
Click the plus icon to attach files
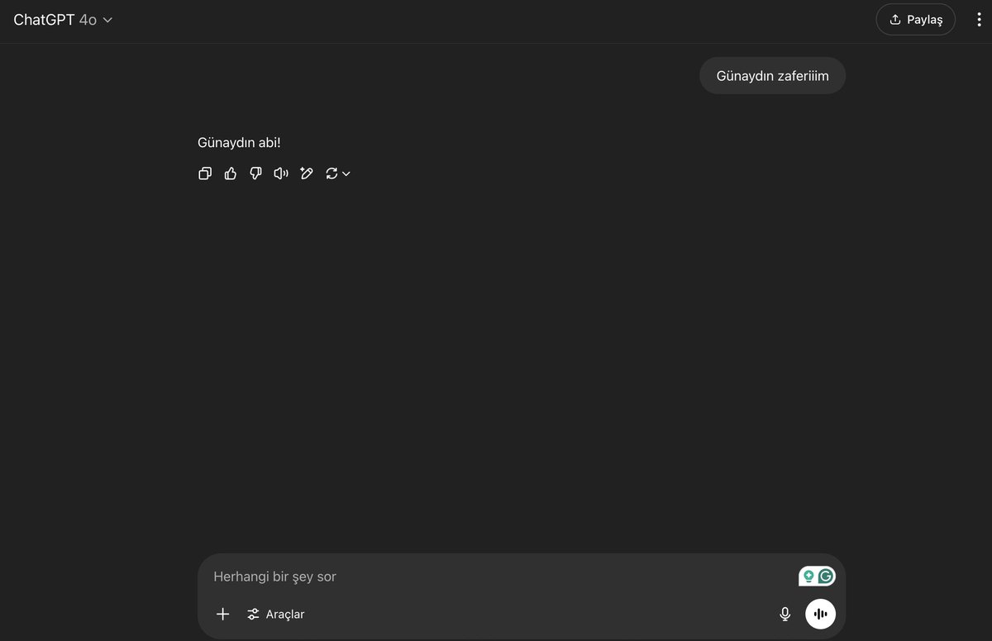coord(222,614)
